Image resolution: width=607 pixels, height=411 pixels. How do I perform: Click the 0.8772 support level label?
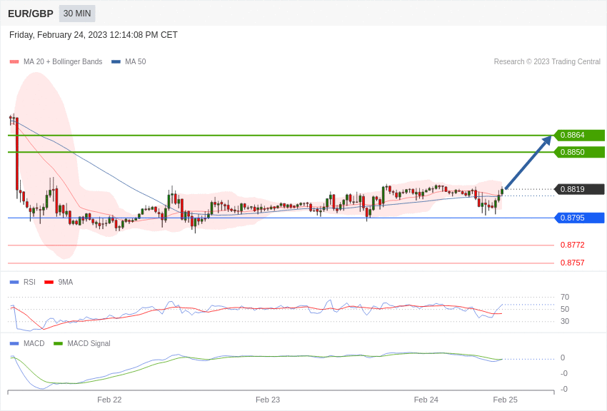573,245
